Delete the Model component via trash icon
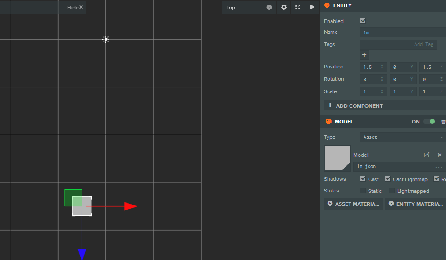 click(443, 122)
